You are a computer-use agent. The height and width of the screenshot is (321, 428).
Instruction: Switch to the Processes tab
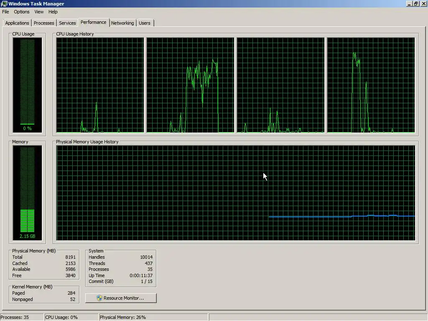point(43,23)
